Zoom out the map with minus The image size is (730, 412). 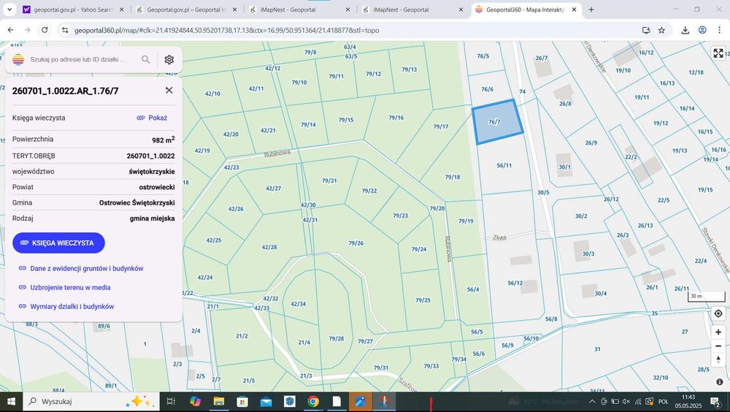point(718,346)
